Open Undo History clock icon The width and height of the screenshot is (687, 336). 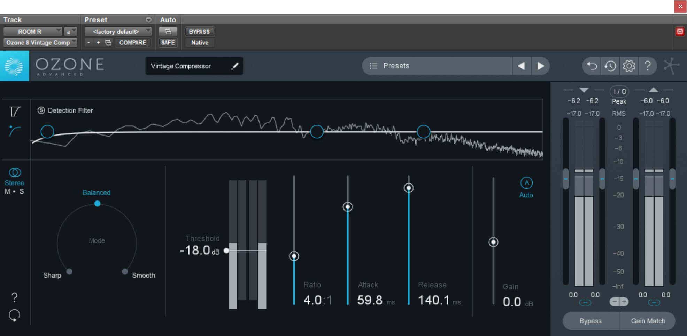coord(610,66)
